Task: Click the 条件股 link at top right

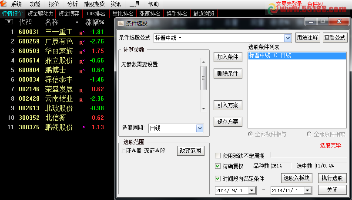Action: tap(315, 4)
